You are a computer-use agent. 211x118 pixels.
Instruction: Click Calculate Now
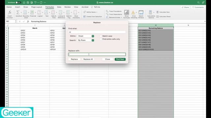click(163, 12)
